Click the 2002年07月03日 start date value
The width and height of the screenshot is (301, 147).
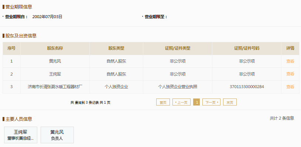47,17
